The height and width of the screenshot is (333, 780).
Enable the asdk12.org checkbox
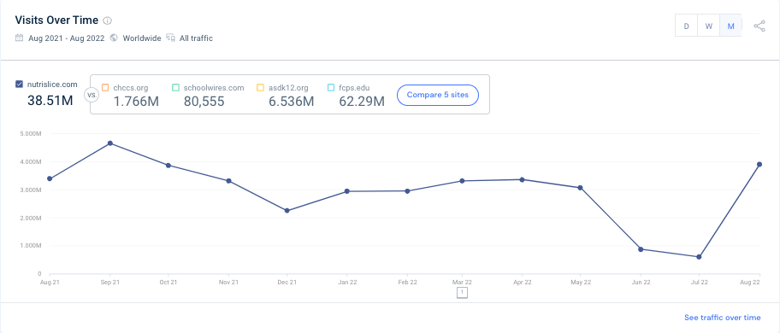[260, 88]
